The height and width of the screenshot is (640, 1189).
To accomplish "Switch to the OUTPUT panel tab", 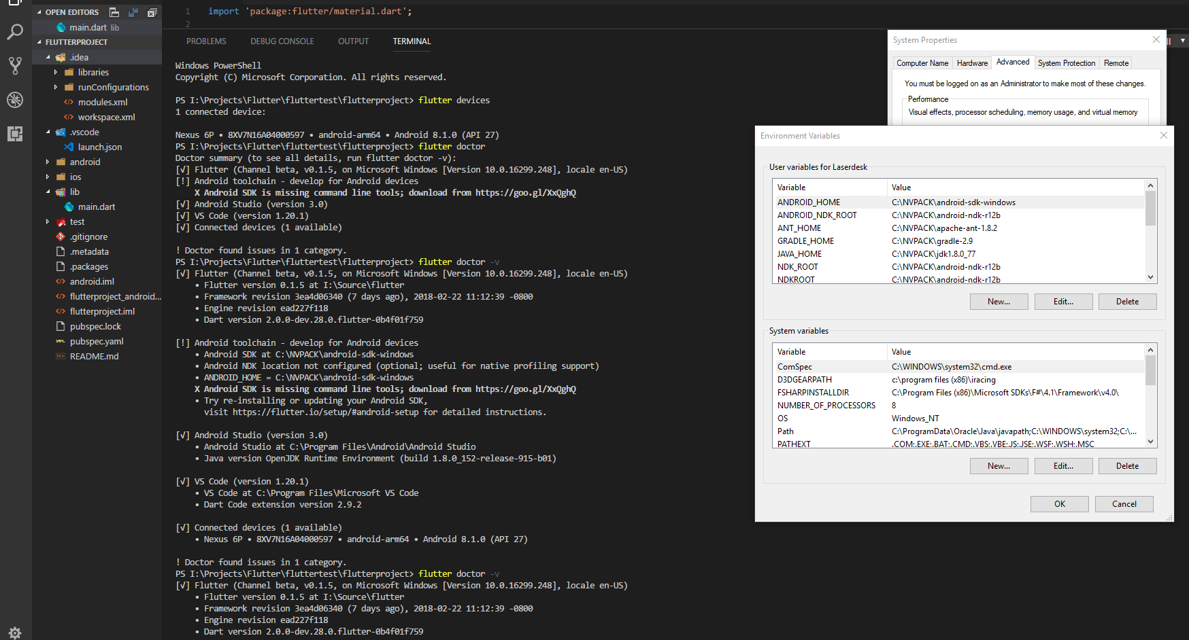I will pos(353,41).
